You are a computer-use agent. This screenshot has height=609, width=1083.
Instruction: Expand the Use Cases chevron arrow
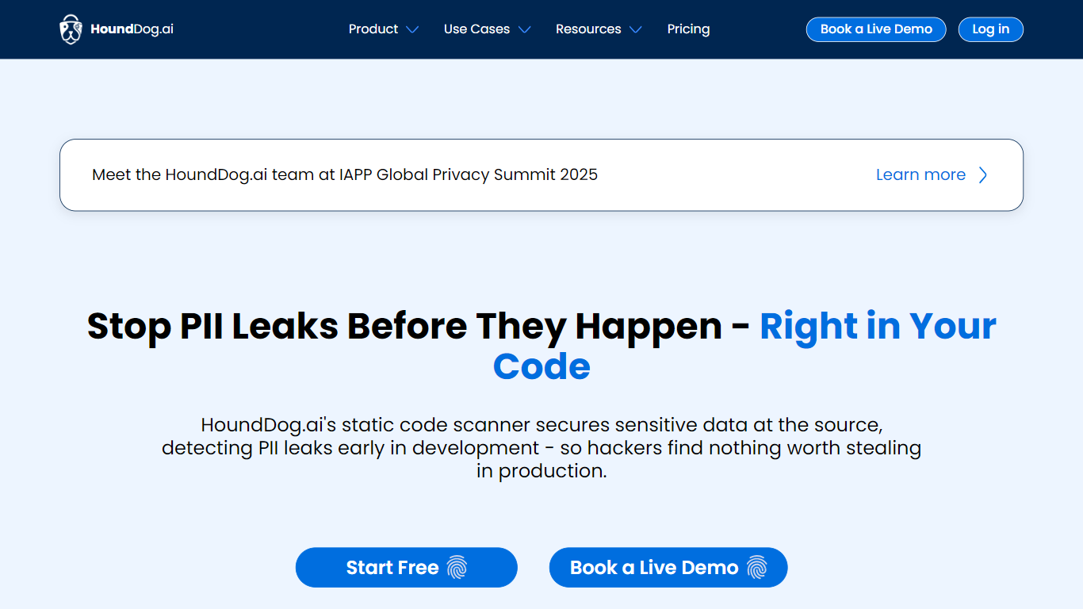[x=524, y=29]
